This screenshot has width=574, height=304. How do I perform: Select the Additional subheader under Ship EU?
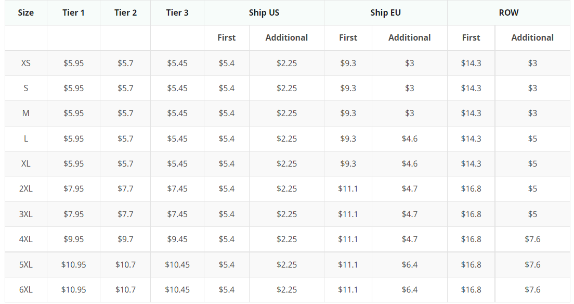(x=409, y=37)
